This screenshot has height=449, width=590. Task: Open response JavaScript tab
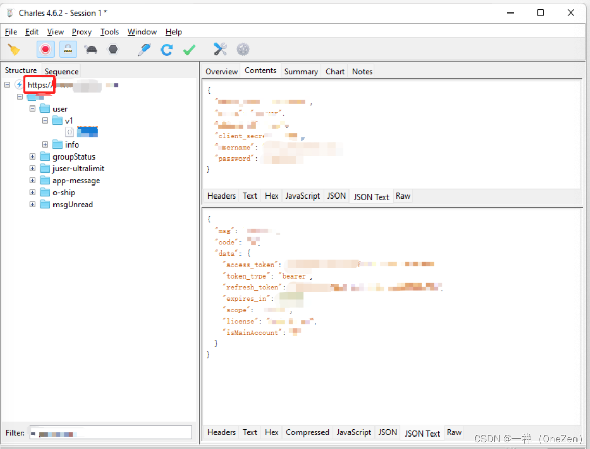pos(354,432)
